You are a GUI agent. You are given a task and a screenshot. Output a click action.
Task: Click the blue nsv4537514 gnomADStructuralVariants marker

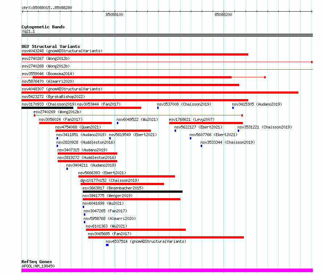107,245
